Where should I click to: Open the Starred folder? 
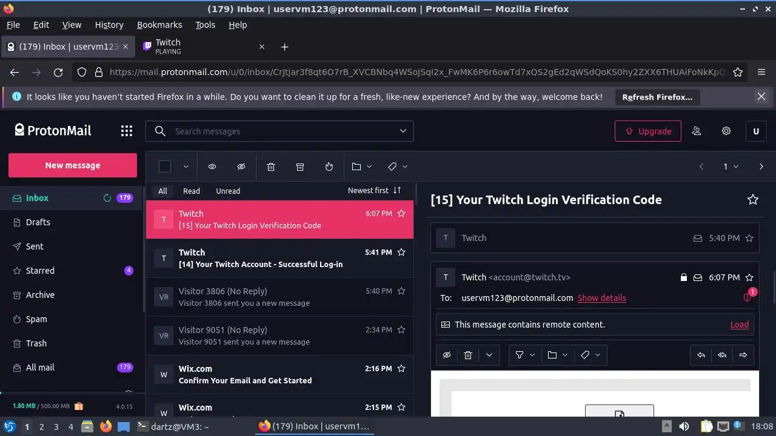point(40,271)
